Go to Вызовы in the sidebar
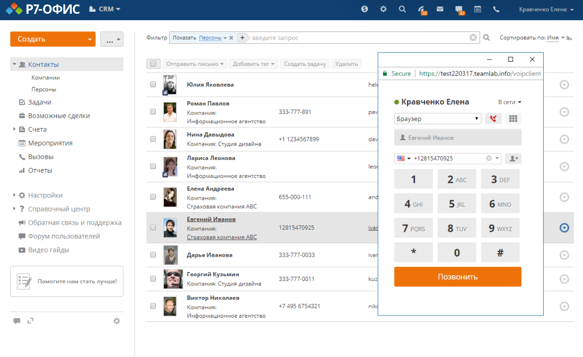 tap(40, 157)
